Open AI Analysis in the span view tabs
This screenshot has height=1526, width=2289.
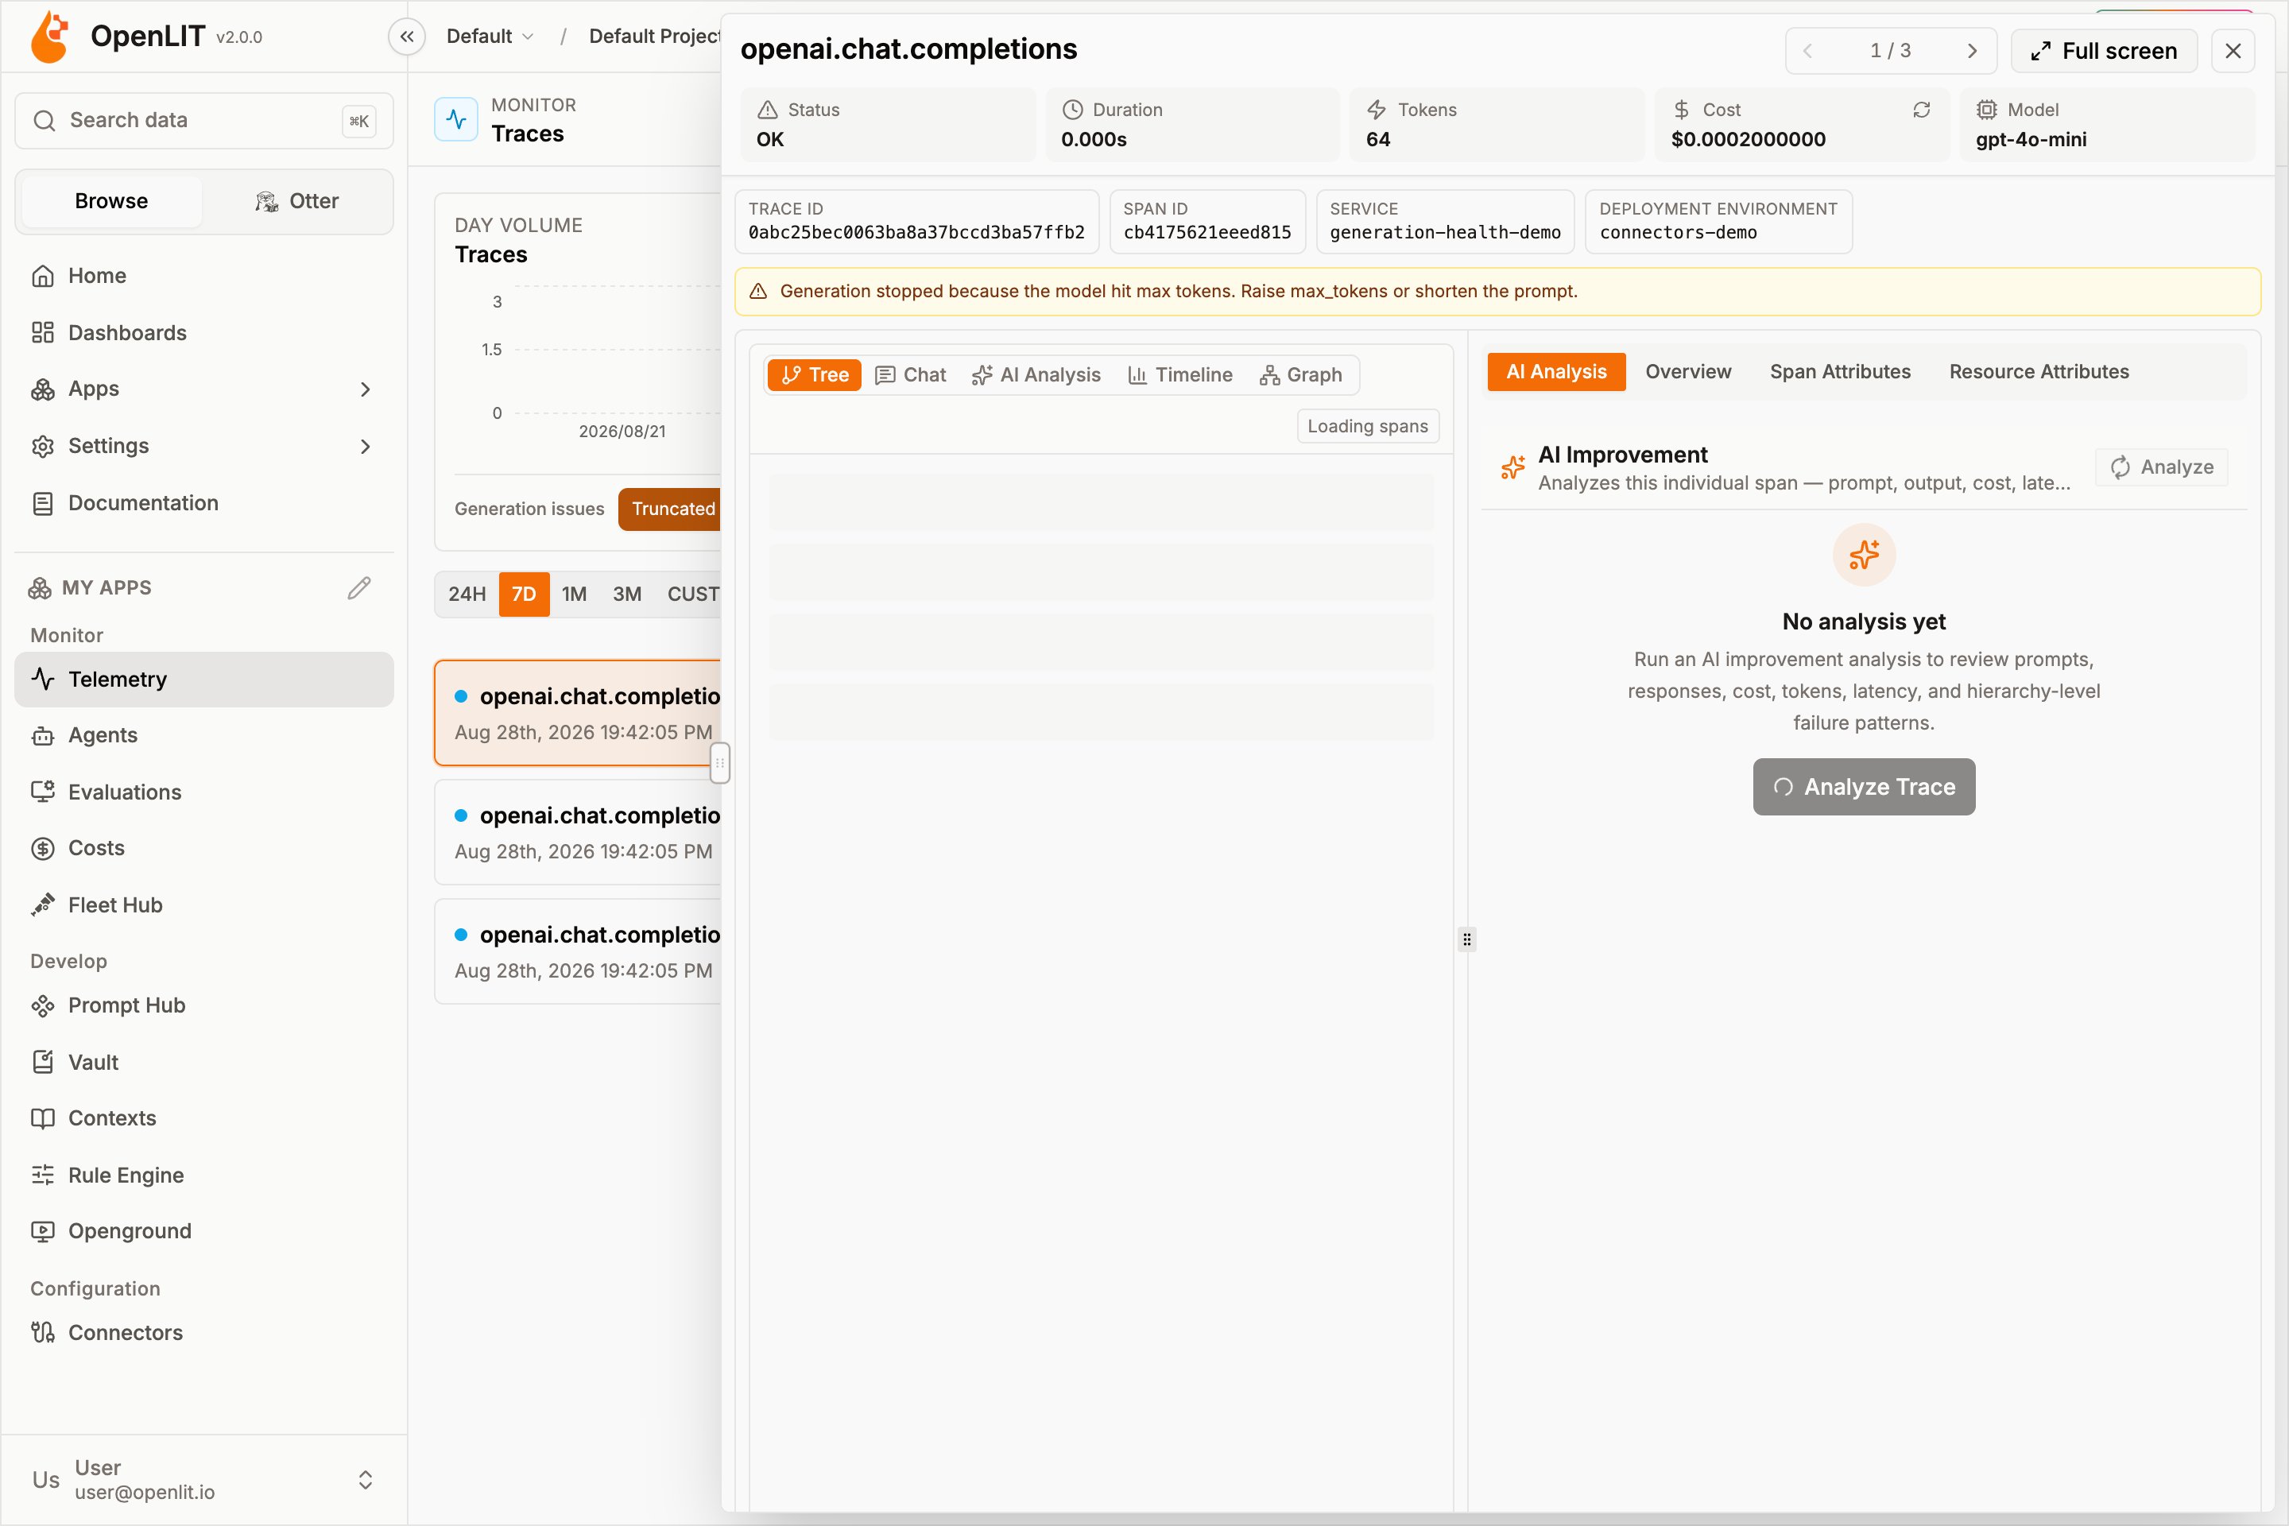point(1036,374)
